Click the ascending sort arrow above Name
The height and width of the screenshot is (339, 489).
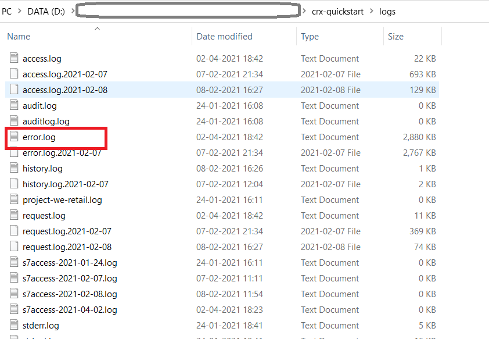point(97,28)
